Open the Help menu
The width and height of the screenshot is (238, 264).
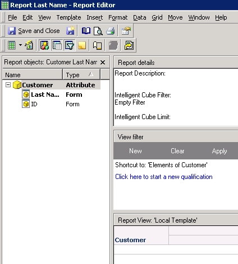pyautogui.click(x=221, y=17)
